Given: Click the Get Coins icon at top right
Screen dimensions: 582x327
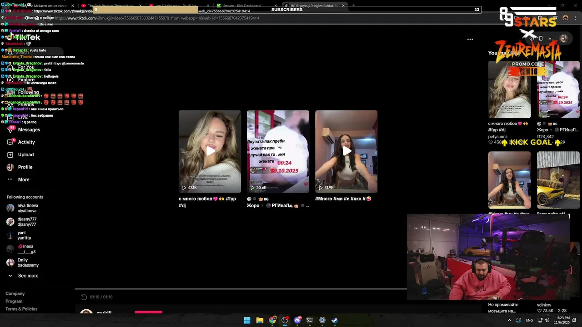Looking at the screenshot, I should click(x=532, y=39).
